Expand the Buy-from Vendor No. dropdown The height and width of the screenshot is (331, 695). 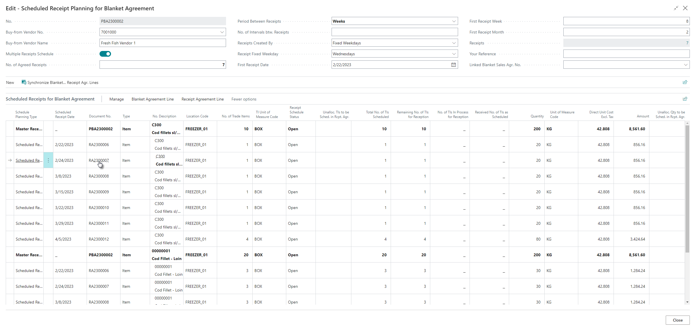coord(222,32)
